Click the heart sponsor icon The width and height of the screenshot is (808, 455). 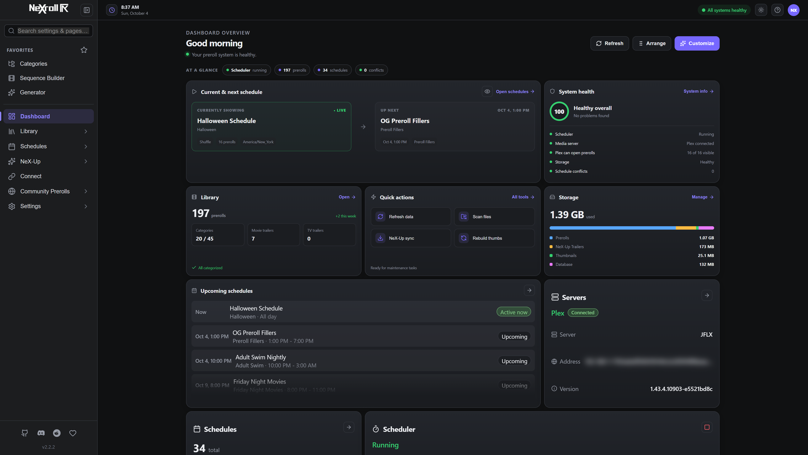[x=73, y=433]
